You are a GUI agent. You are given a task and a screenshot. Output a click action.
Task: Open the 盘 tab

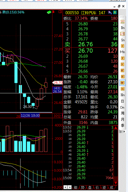click(x=90, y=187)
